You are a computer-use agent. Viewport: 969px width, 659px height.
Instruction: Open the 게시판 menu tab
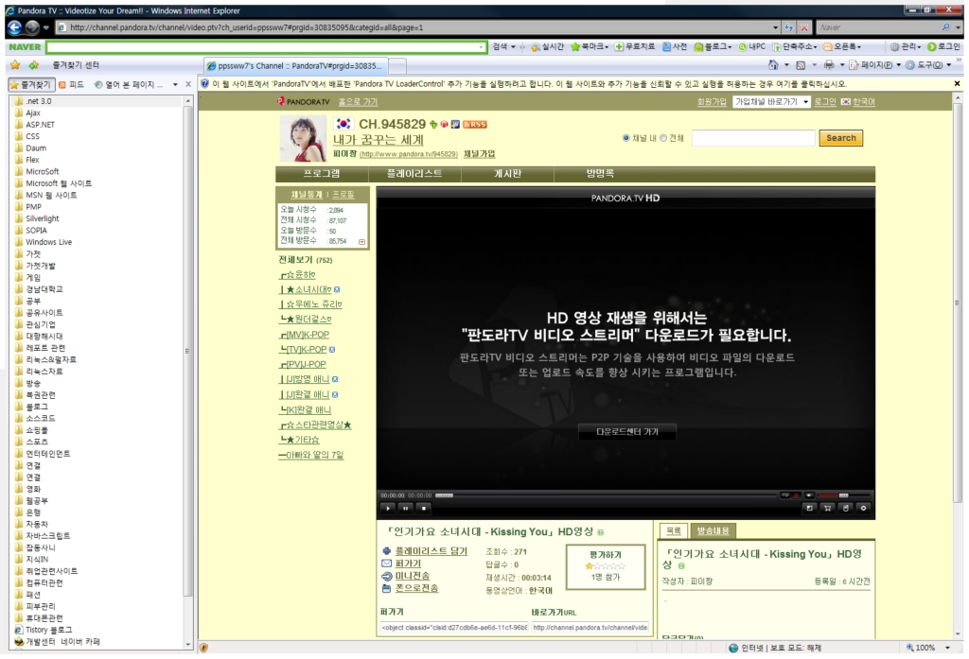(507, 174)
